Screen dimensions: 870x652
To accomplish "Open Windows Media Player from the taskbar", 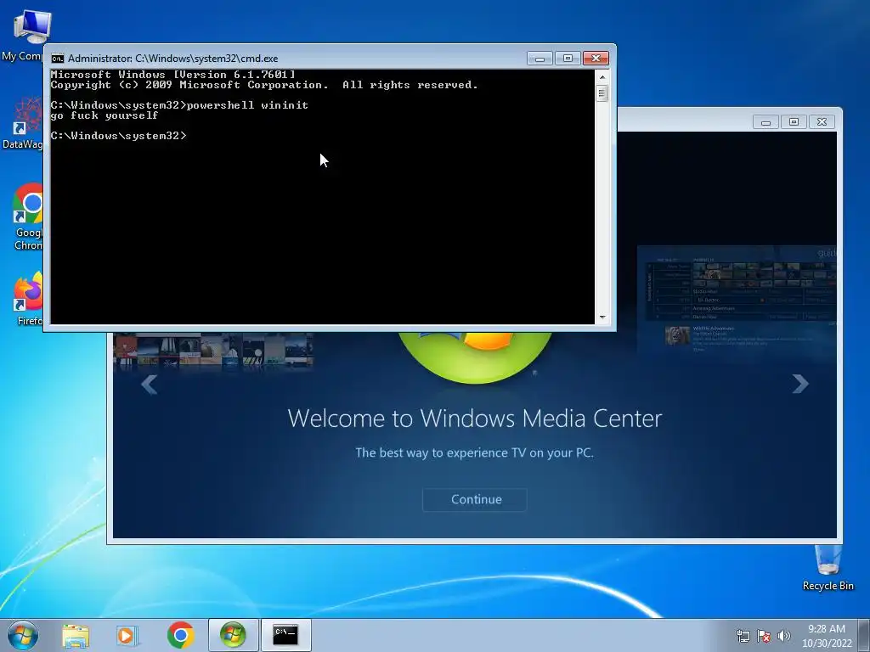I will pos(127,635).
